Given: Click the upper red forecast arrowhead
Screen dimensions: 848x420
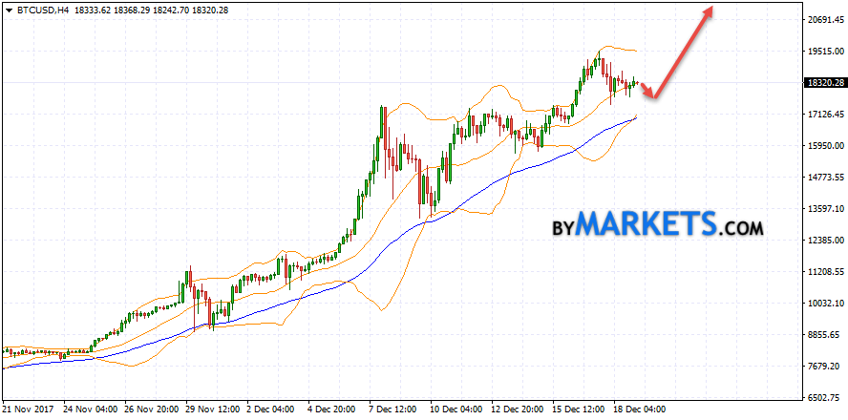Looking at the screenshot, I should [710, 10].
